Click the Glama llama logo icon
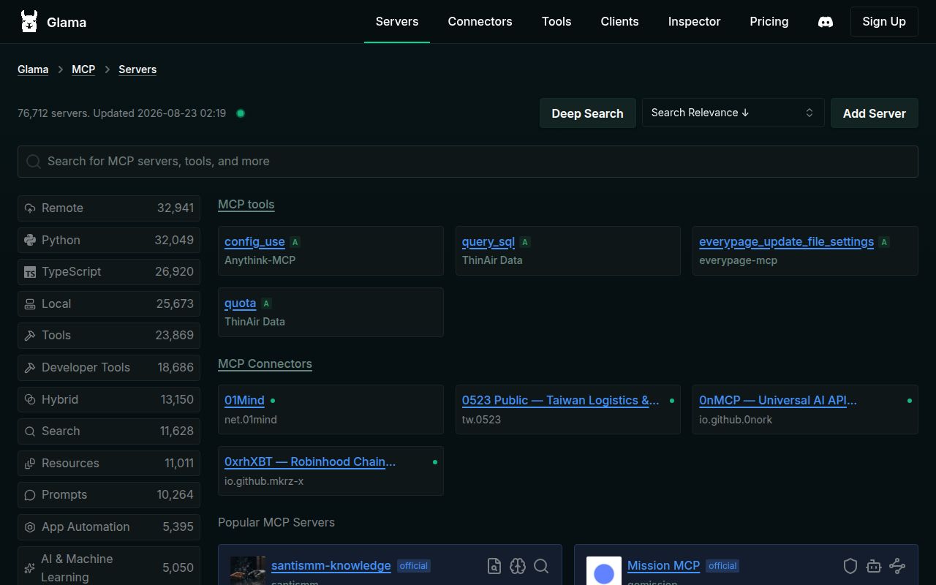Viewport: 936px width, 585px height. click(29, 21)
